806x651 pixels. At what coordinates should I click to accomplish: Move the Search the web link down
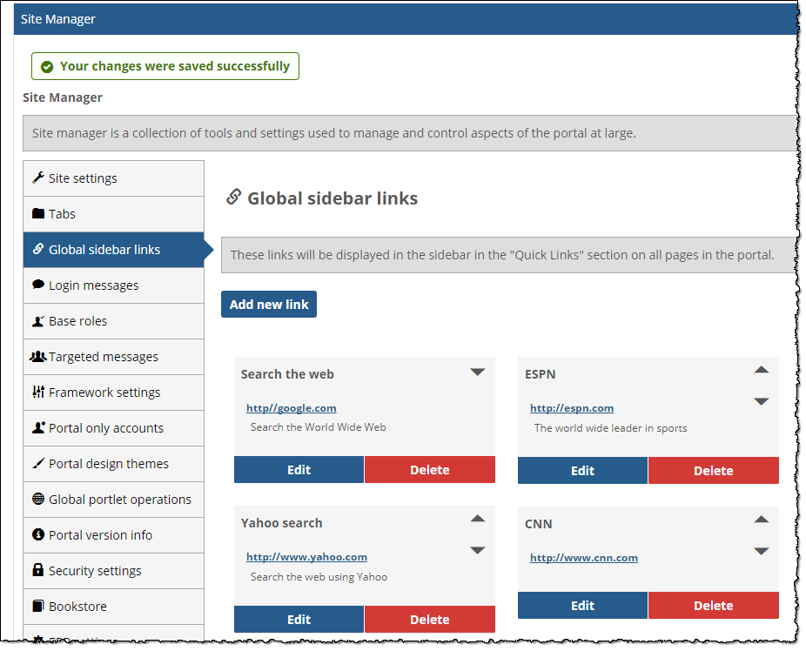pos(477,372)
